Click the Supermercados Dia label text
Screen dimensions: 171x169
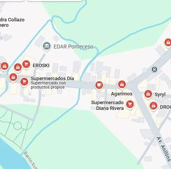[52, 78]
